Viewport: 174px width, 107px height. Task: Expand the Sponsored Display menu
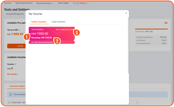point(45,3)
